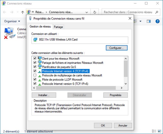Switch to the Gestion de réseau tab

(40, 27)
